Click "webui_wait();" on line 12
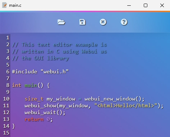Viewport: 170px width, 137px height. click(x=45, y=113)
